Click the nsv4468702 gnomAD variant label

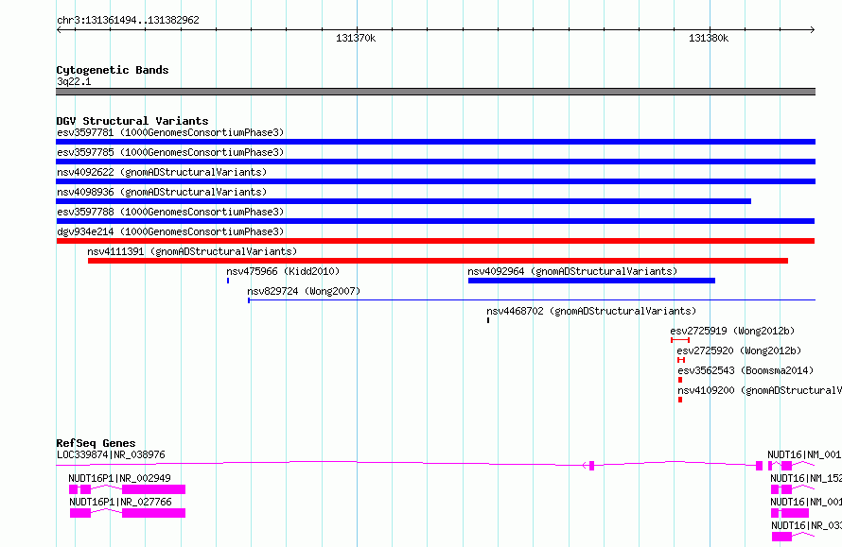(x=591, y=311)
